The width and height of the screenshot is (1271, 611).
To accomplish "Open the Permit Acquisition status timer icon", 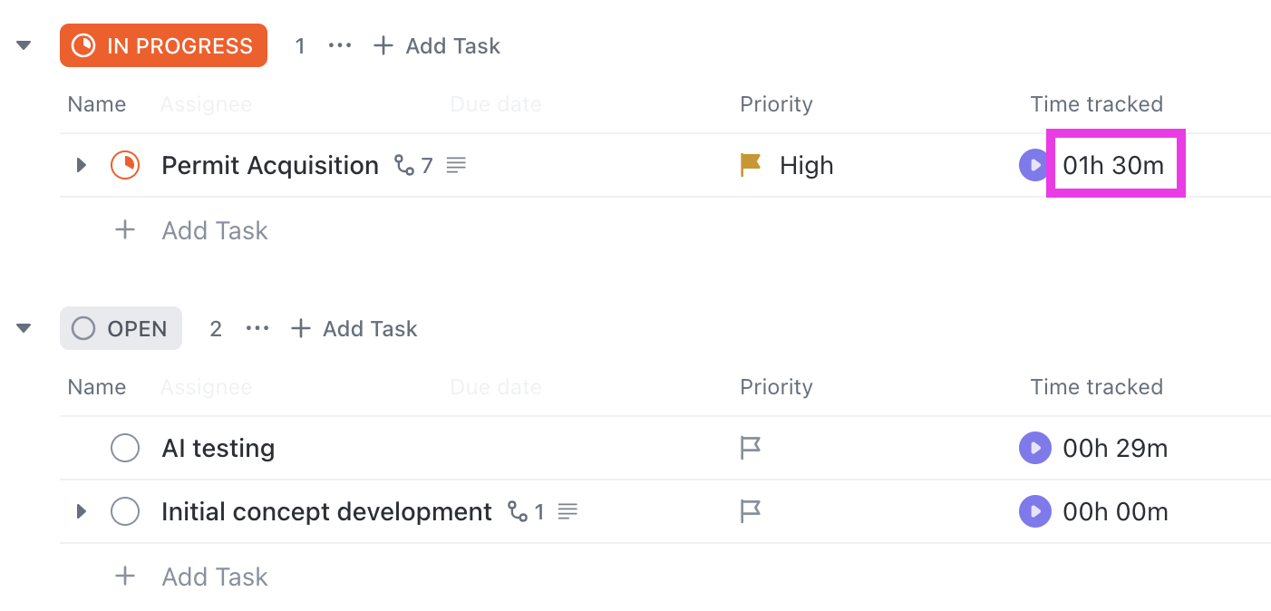I will click(124, 165).
